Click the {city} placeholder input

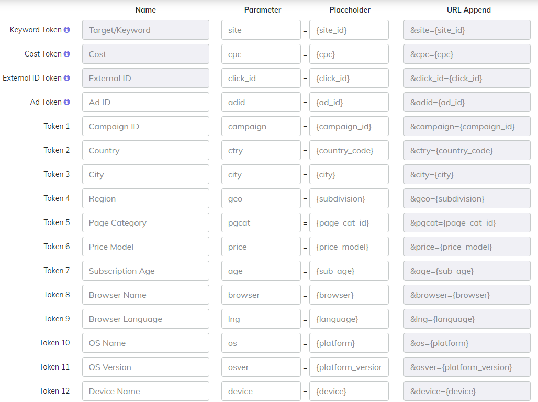pyautogui.click(x=349, y=174)
